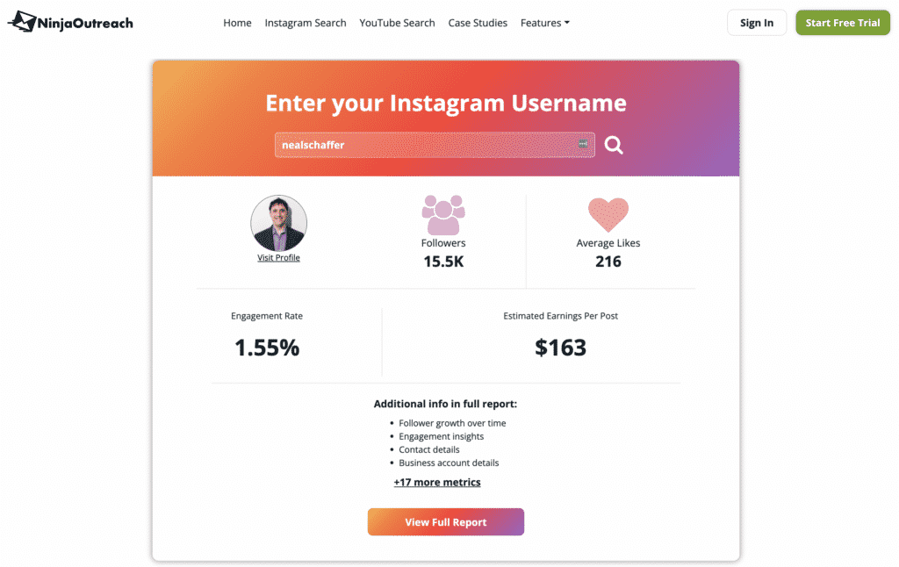
Task: Expand the +17 more metrics link
Action: [436, 482]
